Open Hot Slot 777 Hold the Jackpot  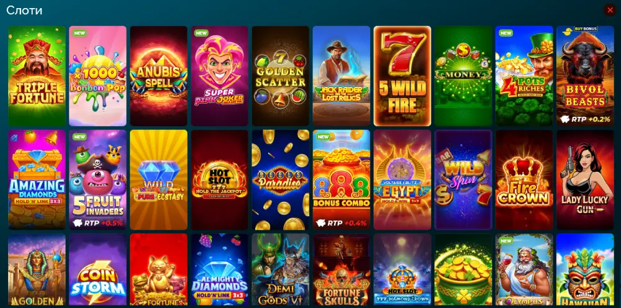click(220, 179)
